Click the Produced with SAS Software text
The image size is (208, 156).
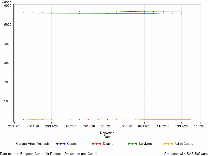click(186, 154)
